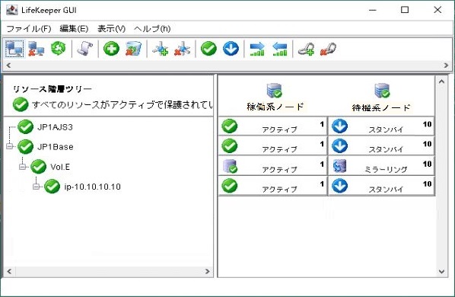The width and height of the screenshot is (455, 297).
Task: Collapse the ip-10.10.10.10 tree node
Action: [36, 187]
